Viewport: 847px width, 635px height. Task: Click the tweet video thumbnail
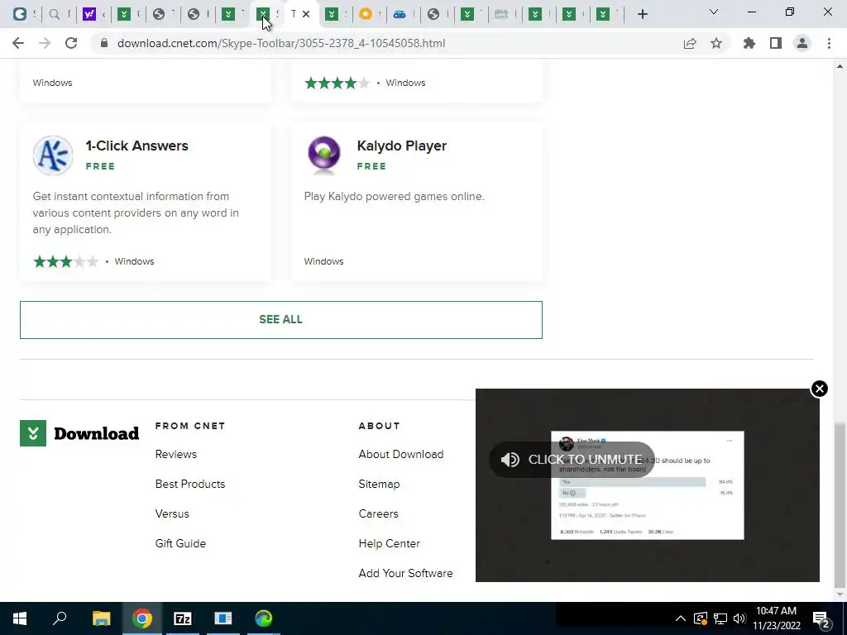(647, 485)
